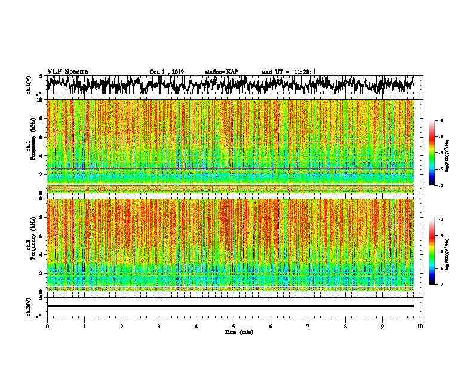Click the ch.2 color scale bar
The image size is (473, 366).
(x=432, y=252)
